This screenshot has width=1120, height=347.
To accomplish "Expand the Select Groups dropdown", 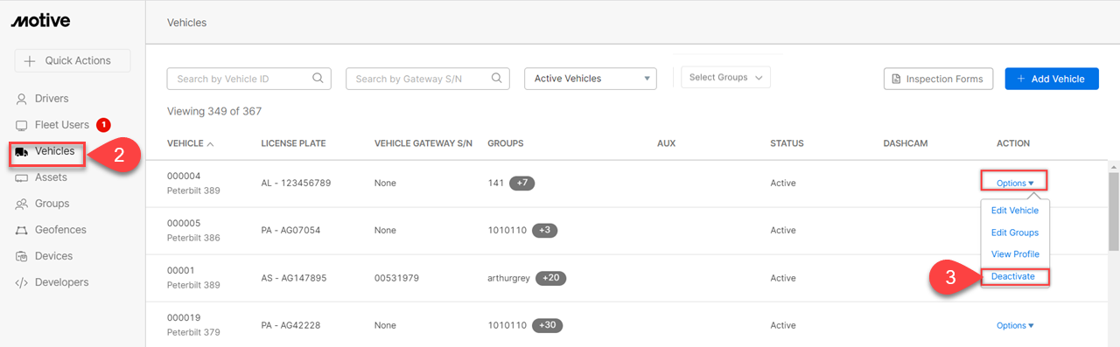I will click(725, 78).
